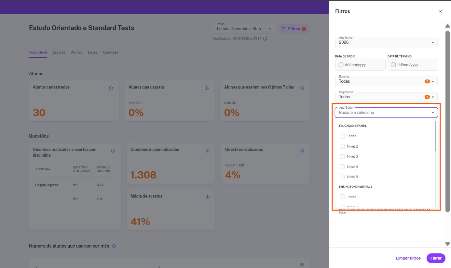
Task: Check the Nível 4 checkbox
Action: [x=342, y=167]
